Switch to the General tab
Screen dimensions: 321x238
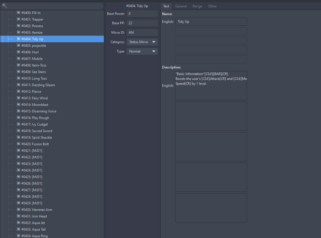(181, 6)
